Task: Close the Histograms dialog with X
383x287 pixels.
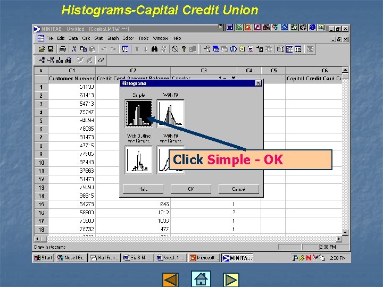Action: [258, 83]
